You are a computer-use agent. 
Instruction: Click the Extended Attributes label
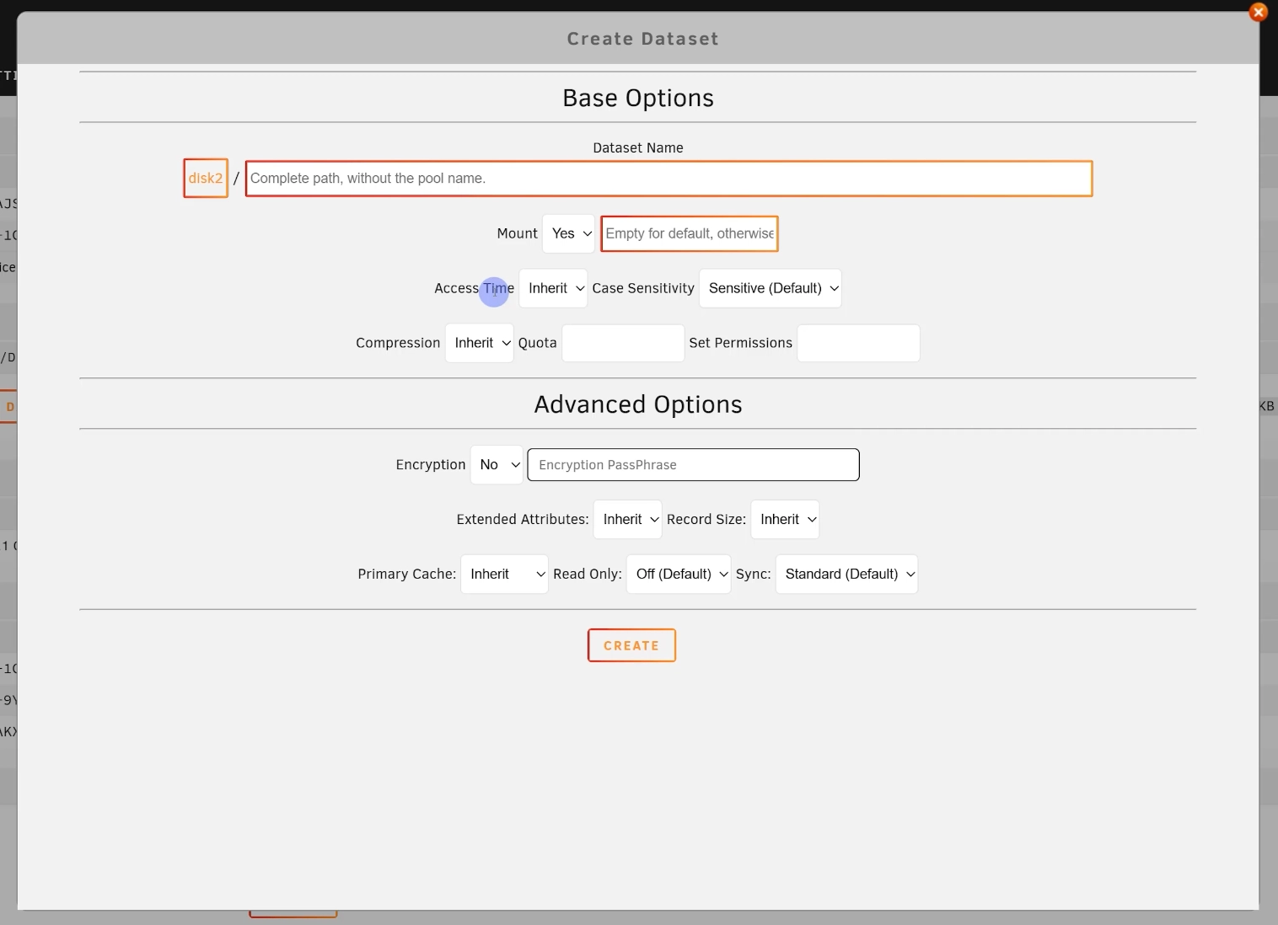pos(523,520)
